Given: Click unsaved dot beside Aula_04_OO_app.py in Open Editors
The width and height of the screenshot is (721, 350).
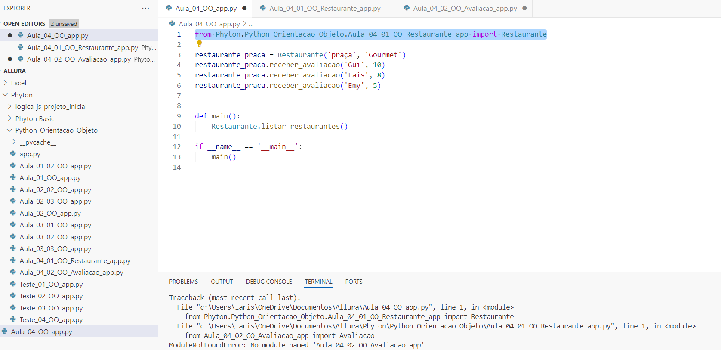Looking at the screenshot, I should [x=10, y=35].
